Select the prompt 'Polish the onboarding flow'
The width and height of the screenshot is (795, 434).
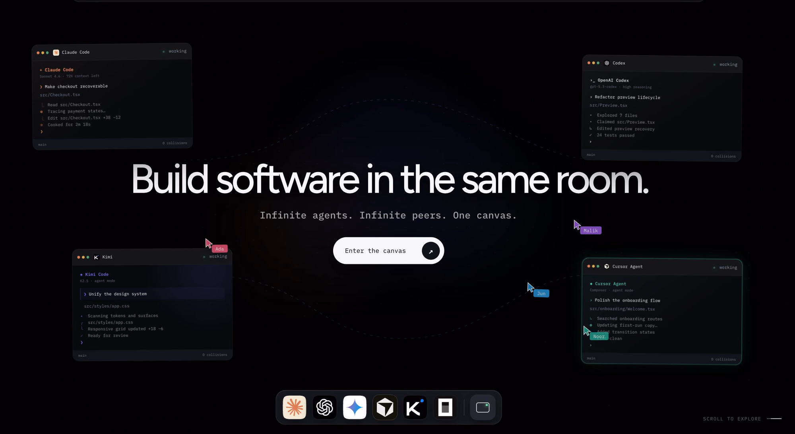click(627, 300)
